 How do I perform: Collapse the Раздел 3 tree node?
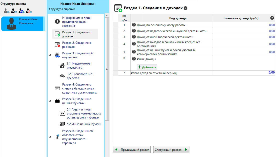(x=50, y=55)
